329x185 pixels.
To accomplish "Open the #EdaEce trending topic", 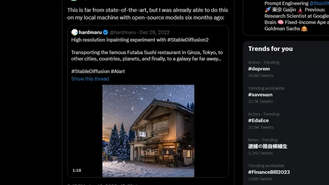I will click(258, 120).
